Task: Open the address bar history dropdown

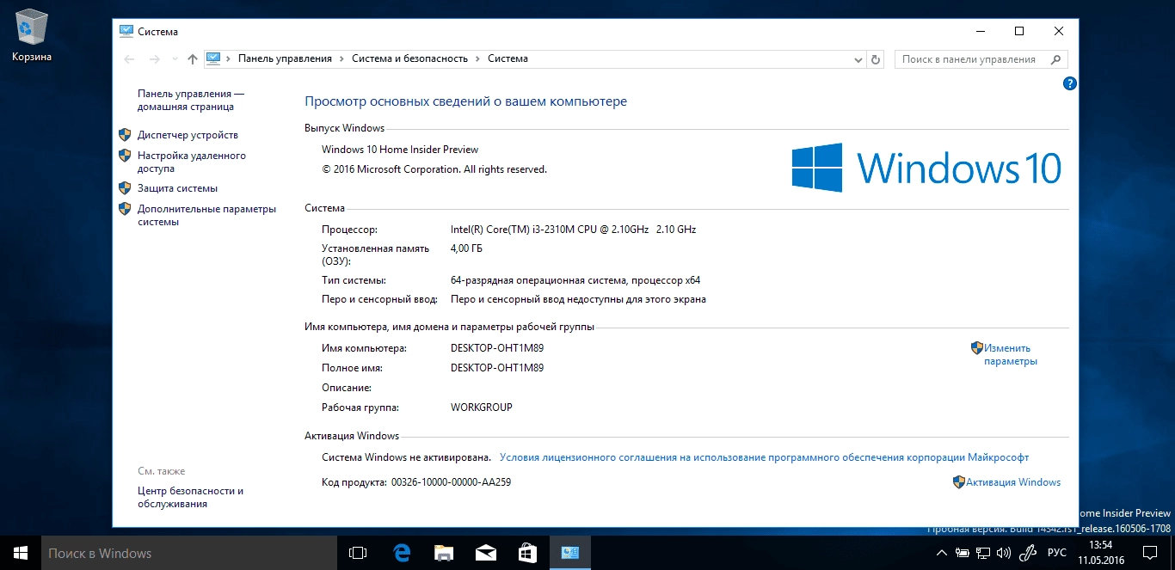Action: (858, 59)
